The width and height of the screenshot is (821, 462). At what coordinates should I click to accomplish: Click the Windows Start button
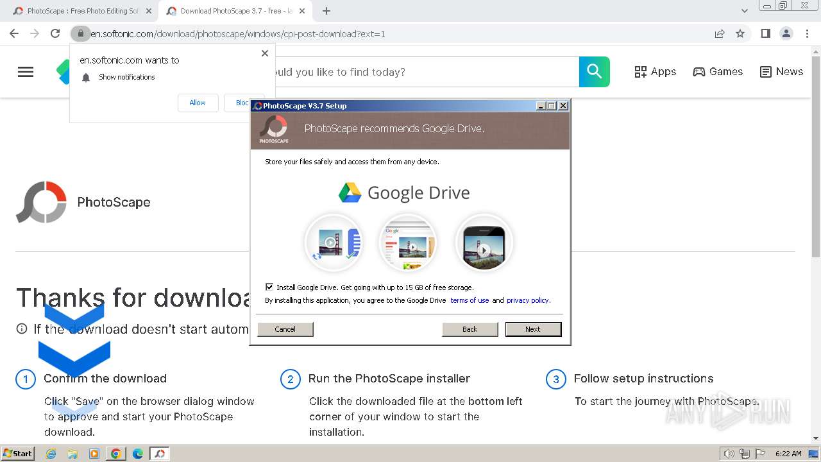pyautogui.click(x=17, y=454)
